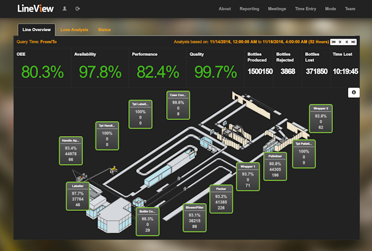The width and height of the screenshot is (372, 251).
Task: Click the Labeller 37764 count
Action: [78, 199]
